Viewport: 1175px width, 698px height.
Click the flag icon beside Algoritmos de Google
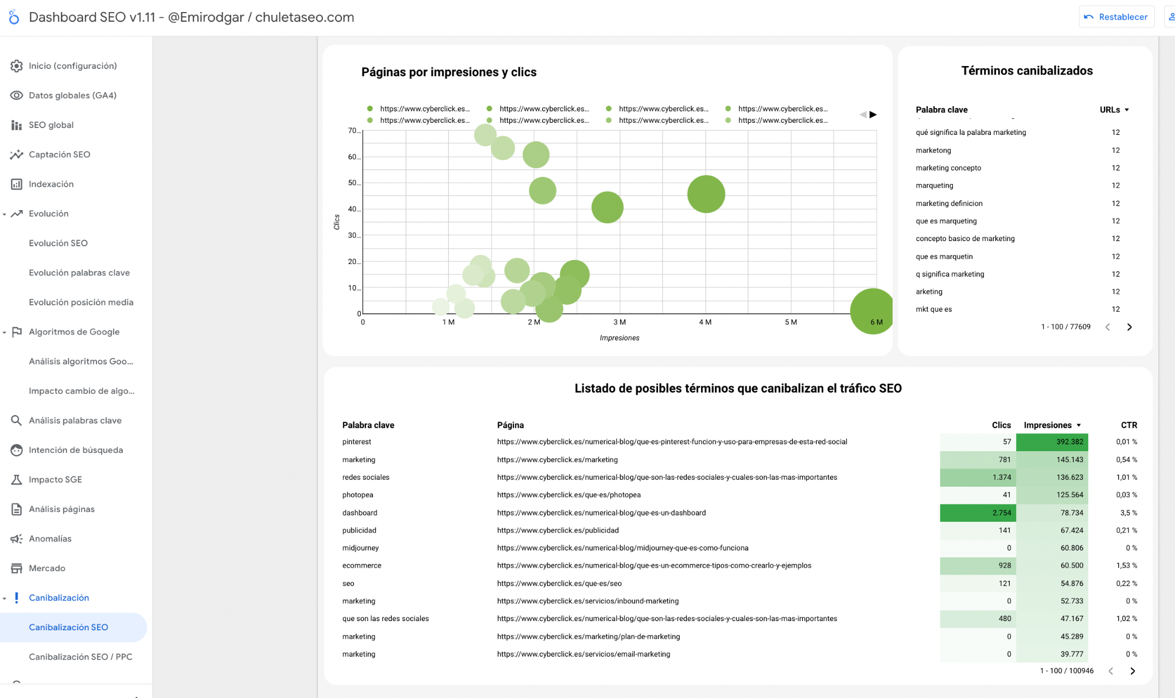point(17,332)
